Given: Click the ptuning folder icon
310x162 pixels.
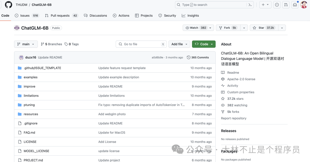Looking at the screenshot, I should click(20, 105).
